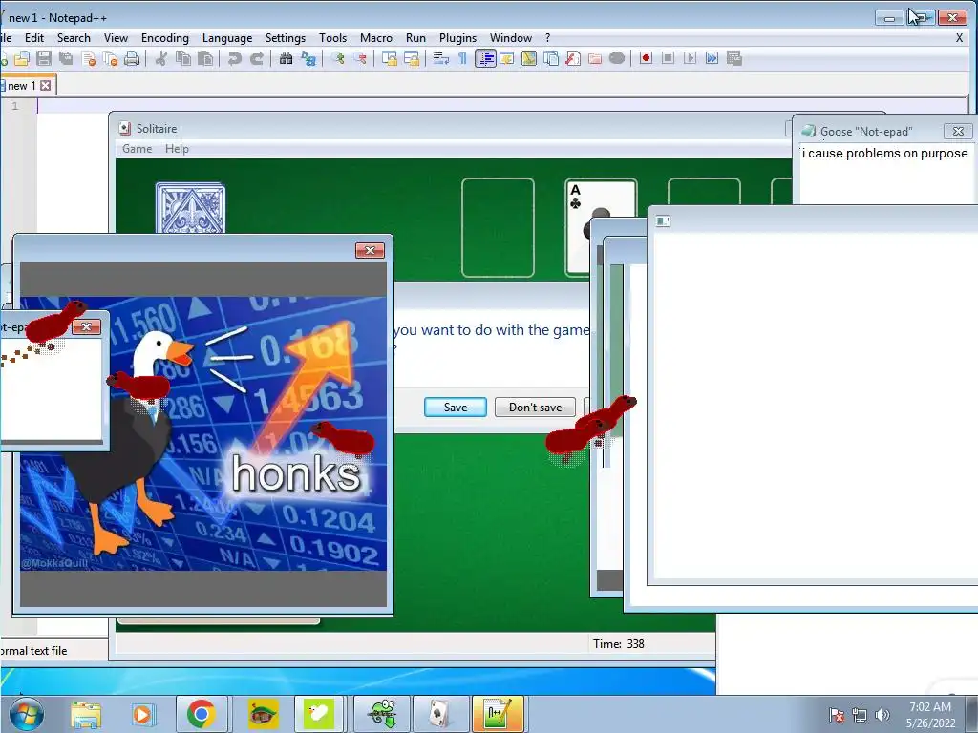Close the new 1 tab with its X
The width and height of the screenshot is (978, 733).
point(46,85)
